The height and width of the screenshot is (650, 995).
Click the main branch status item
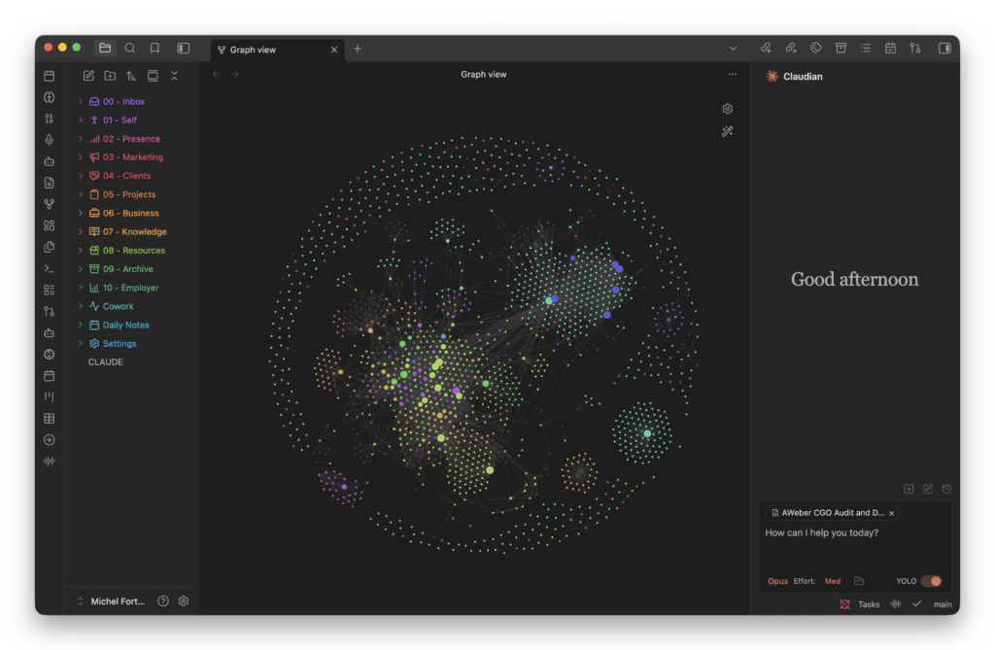[943, 604]
